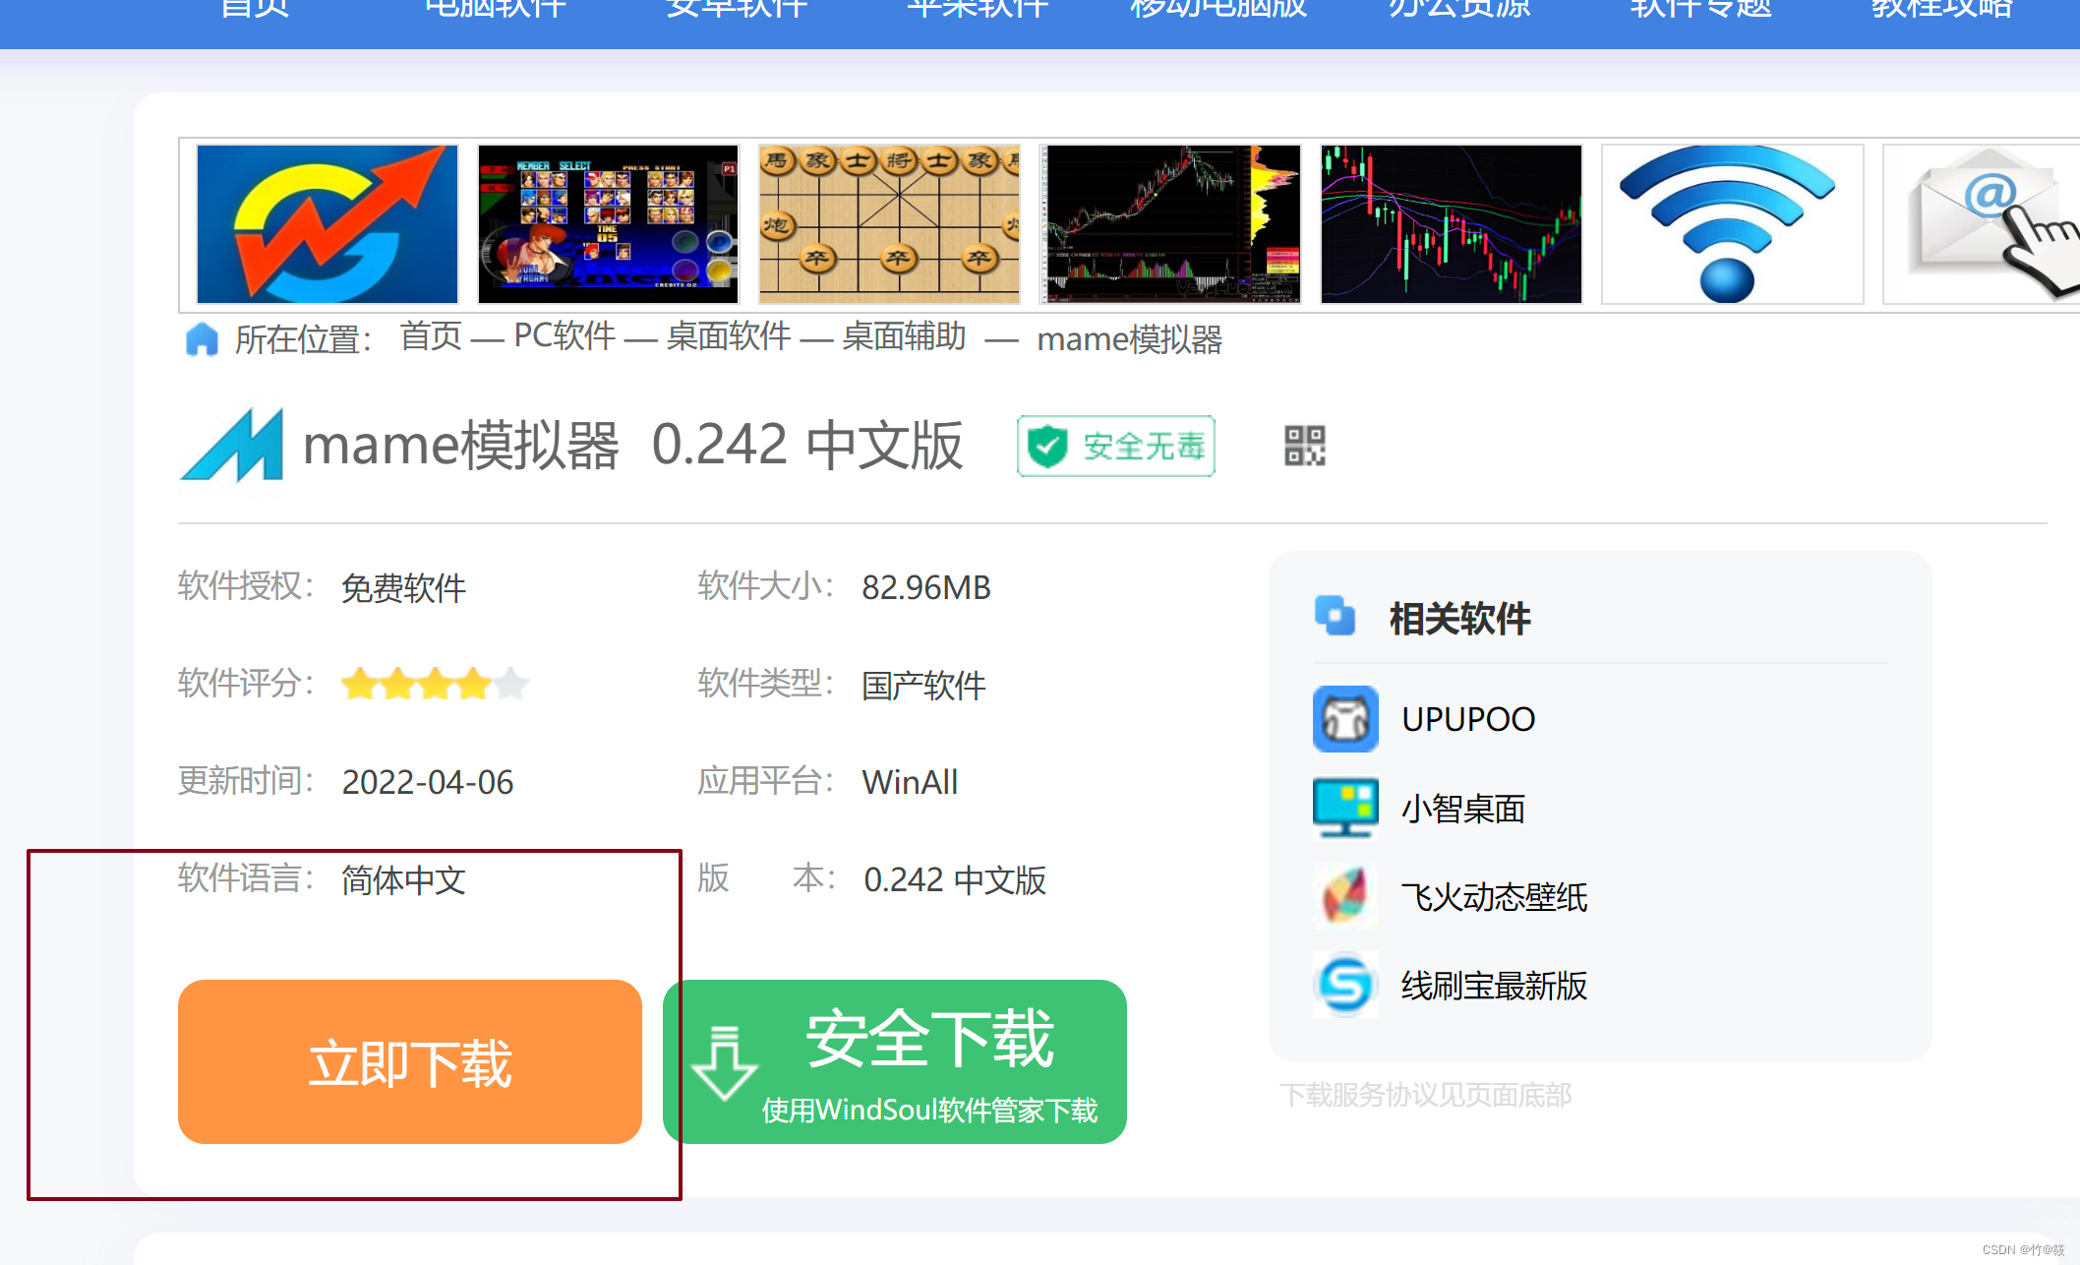
Task: Click the green 安全无毒 shield badge
Action: tap(1115, 447)
